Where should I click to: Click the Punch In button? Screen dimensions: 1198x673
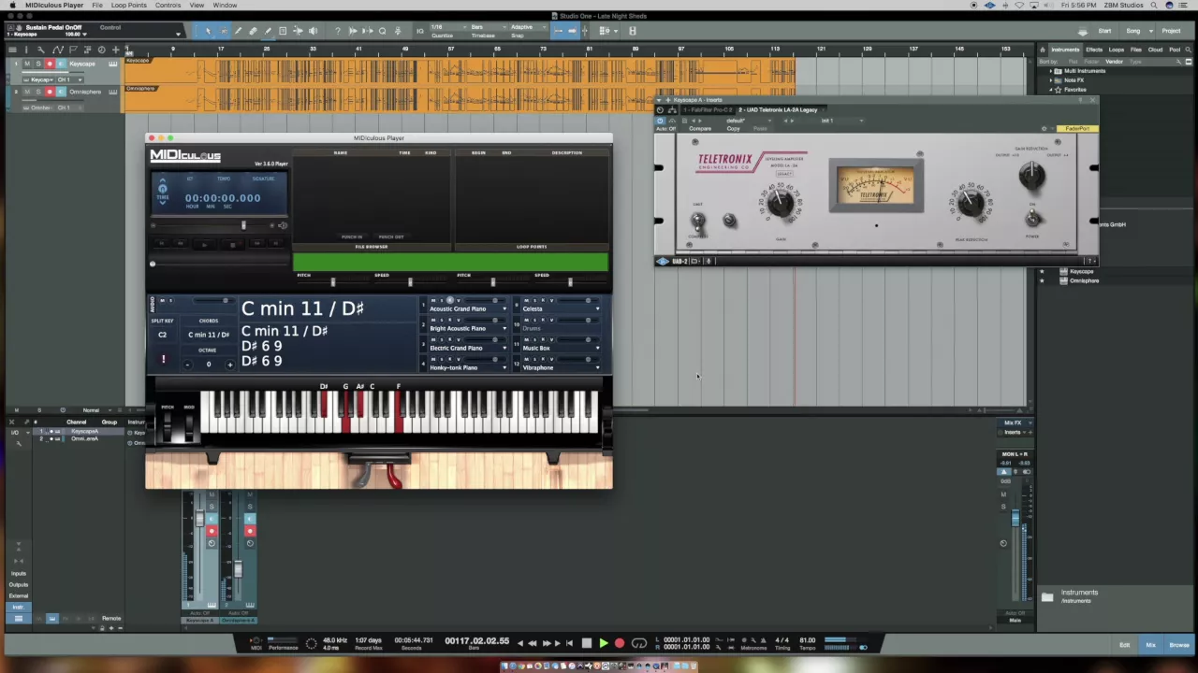point(352,236)
